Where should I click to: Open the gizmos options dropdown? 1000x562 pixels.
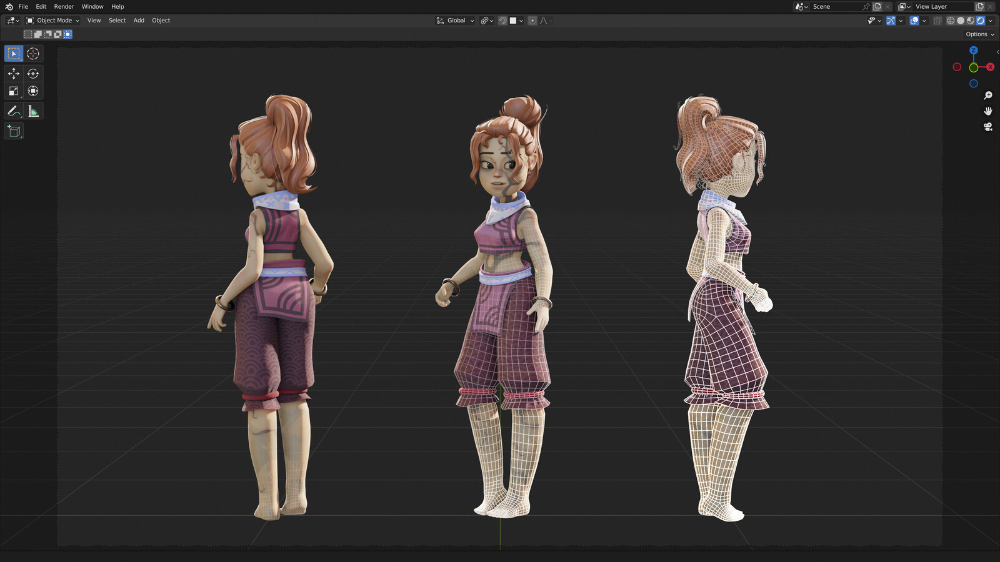coord(901,21)
